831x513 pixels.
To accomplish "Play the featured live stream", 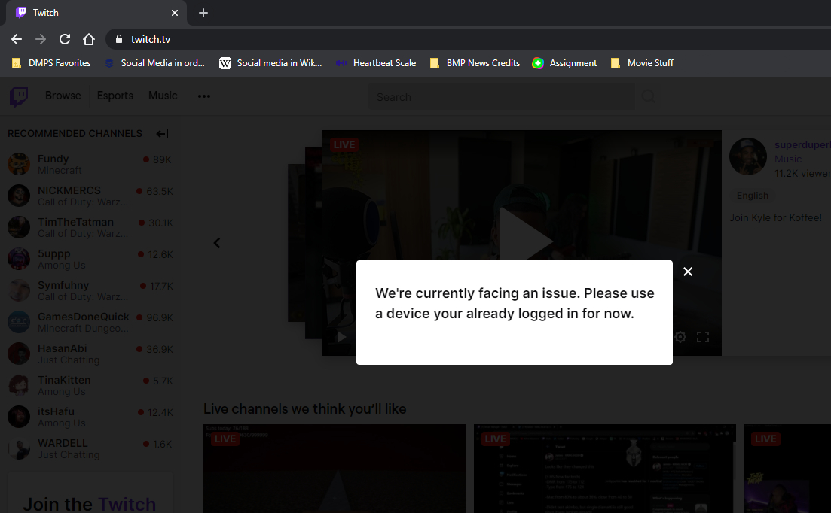I will click(x=526, y=241).
